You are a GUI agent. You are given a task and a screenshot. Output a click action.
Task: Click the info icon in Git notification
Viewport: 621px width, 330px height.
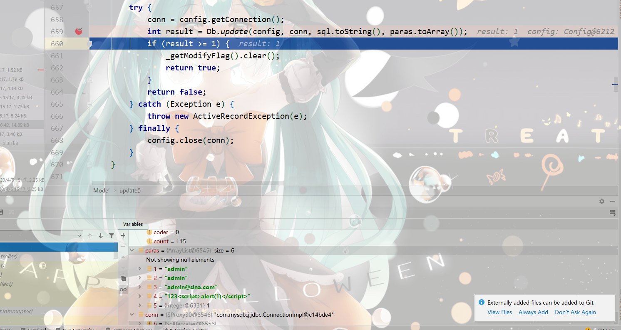click(x=482, y=302)
